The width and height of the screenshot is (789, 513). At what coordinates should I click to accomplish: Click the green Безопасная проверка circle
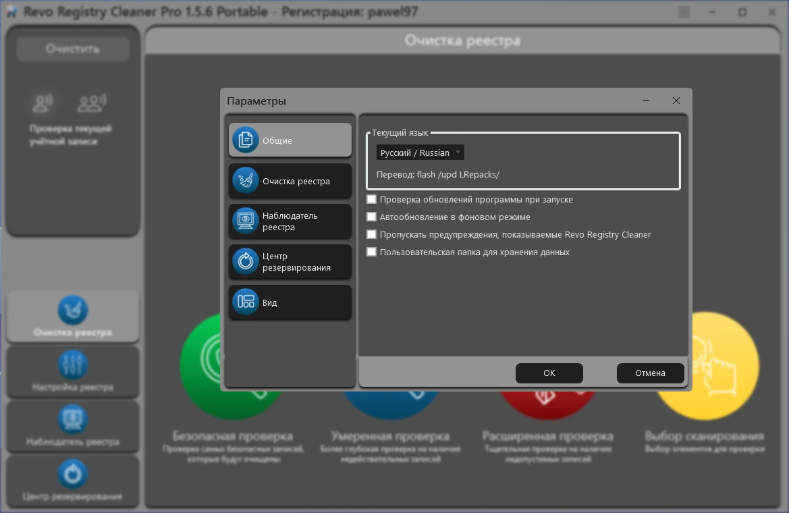coord(201,365)
